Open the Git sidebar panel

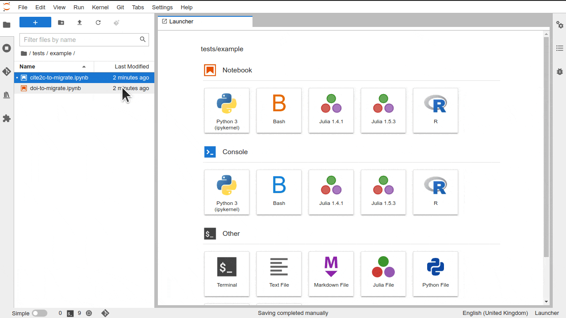pos(7,72)
